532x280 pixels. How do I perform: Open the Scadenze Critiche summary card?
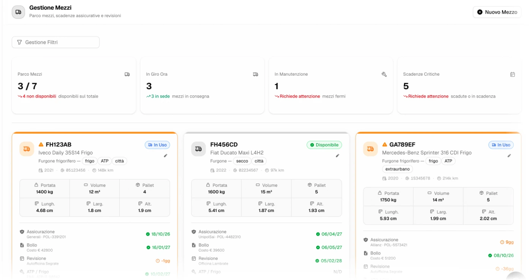[x=459, y=85]
